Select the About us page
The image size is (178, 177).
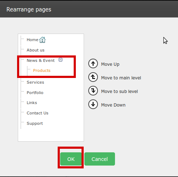[x=36, y=50]
